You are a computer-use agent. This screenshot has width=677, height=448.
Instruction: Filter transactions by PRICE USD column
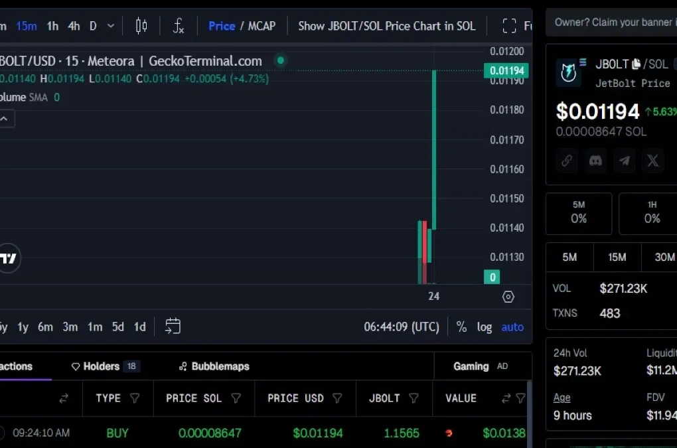(x=337, y=398)
